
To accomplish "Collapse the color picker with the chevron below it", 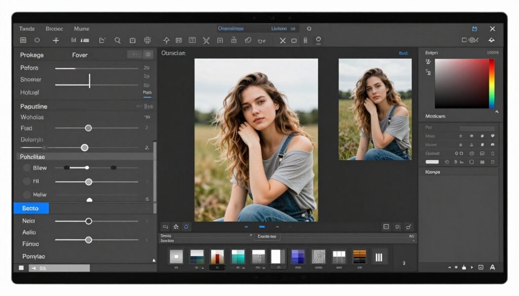I will coord(497,111).
